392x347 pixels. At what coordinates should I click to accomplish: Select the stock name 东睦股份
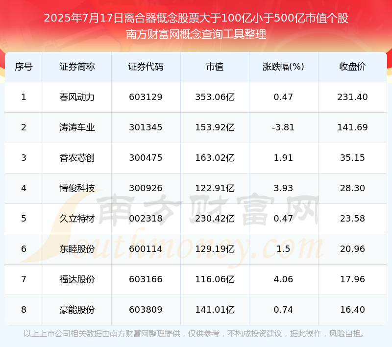77,249
